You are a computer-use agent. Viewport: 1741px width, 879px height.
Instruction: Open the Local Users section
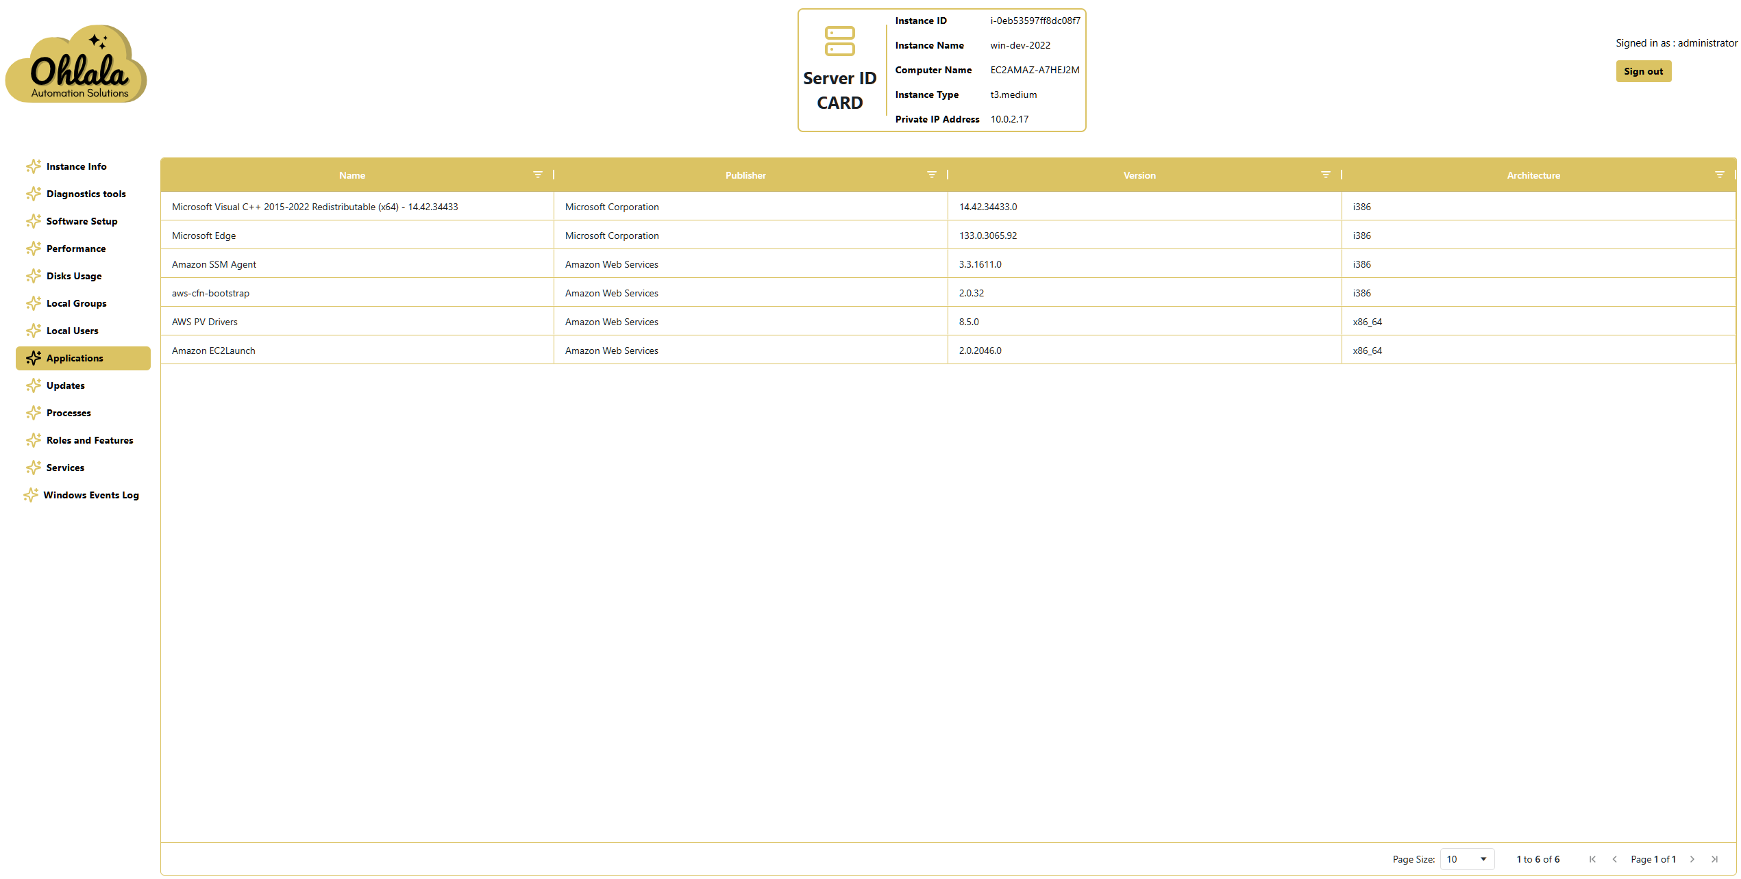click(x=83, y=331)
